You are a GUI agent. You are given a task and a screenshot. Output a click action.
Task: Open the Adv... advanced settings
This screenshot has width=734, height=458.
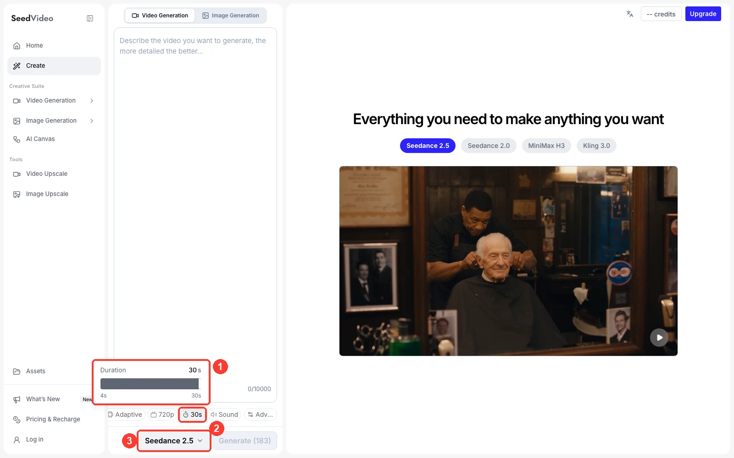click(x=260, y=414)
